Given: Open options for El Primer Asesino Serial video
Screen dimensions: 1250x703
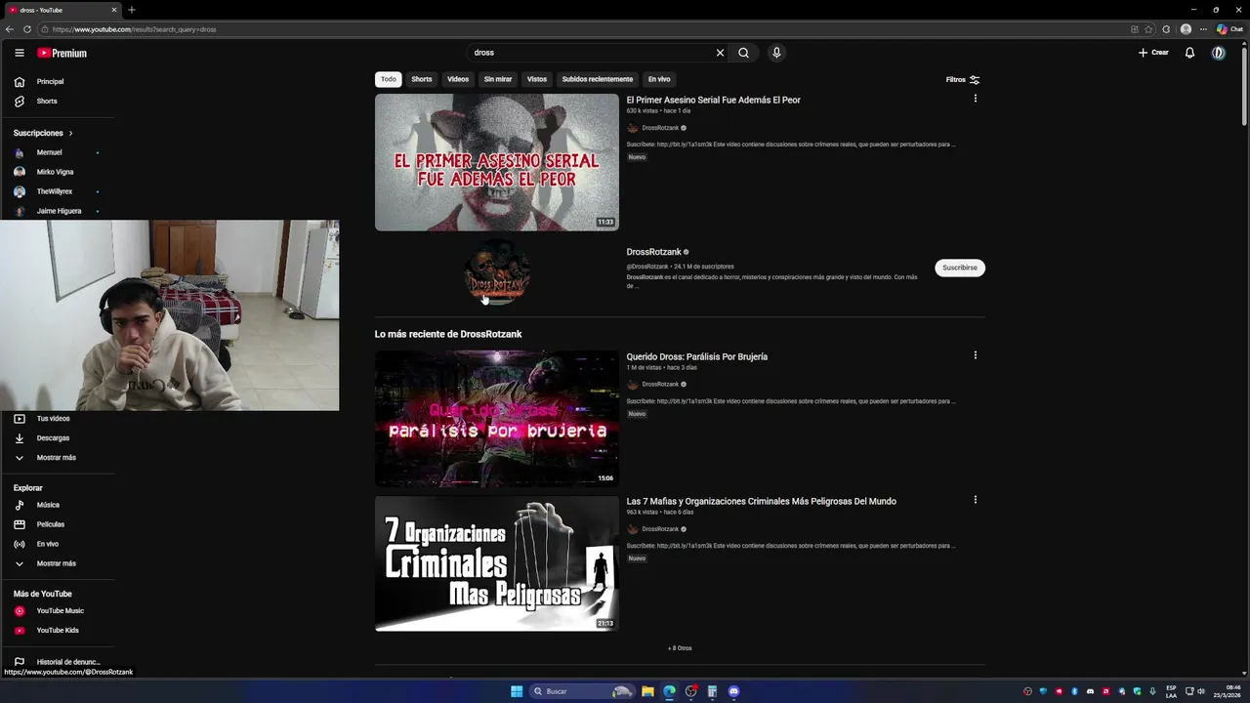Looking at the screenshot, I should tap(975, 99).
